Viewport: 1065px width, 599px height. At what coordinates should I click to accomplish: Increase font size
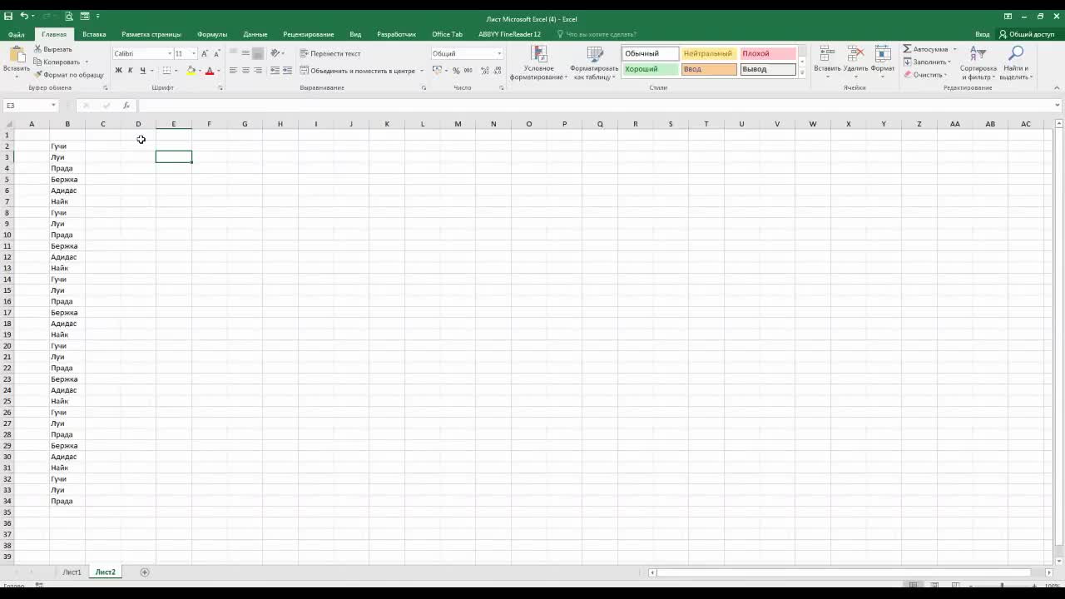coord(205,53)
